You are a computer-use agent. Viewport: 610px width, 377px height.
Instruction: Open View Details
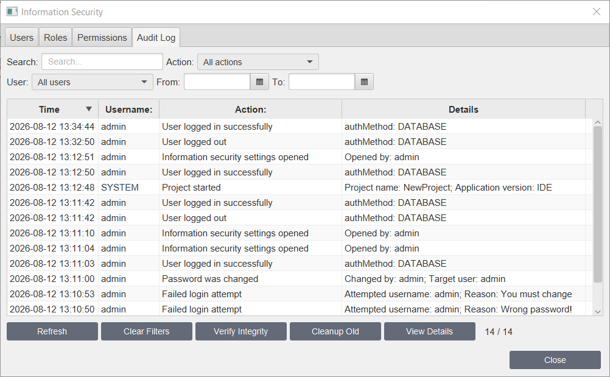click(x=429, y=331)
